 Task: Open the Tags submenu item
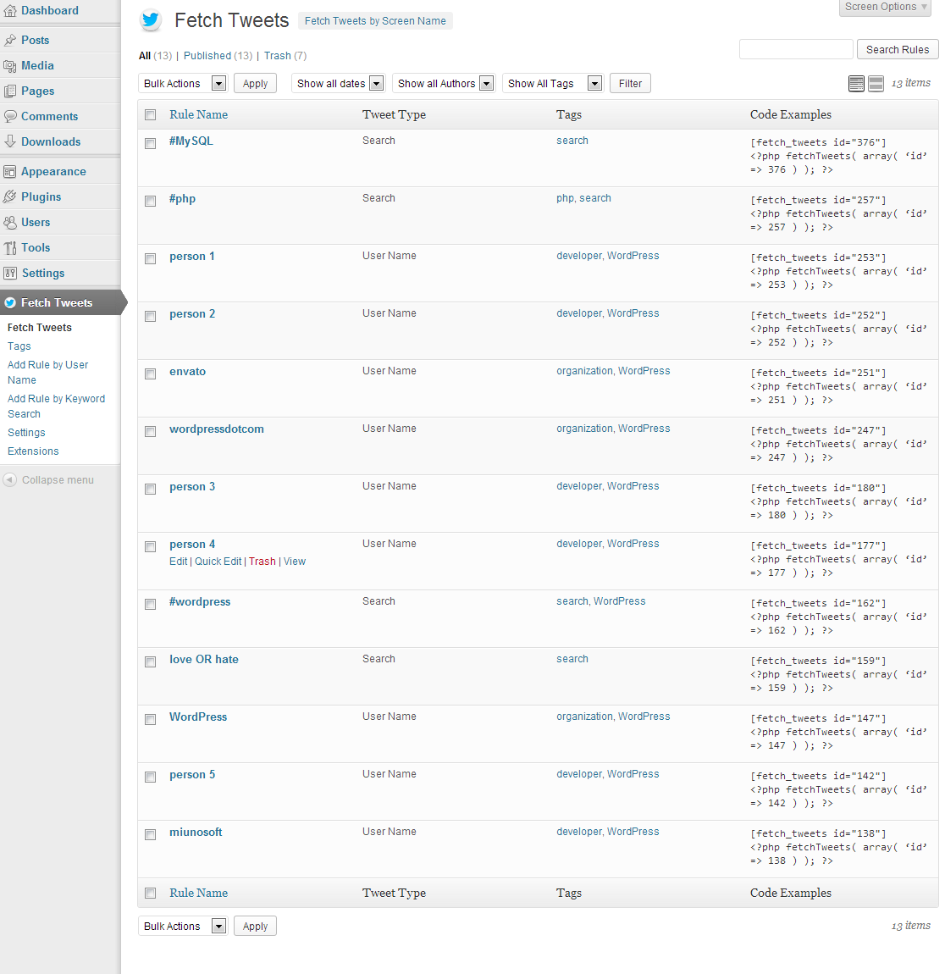tap(19, 346)
